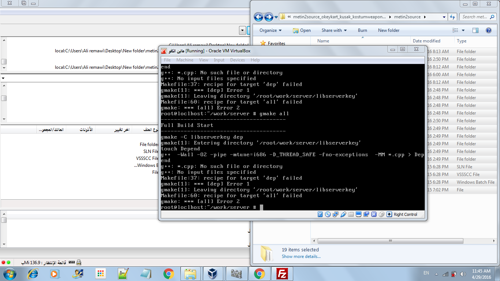
Task: Launch FileZilla from the taskbar
Action: point(282,274)
